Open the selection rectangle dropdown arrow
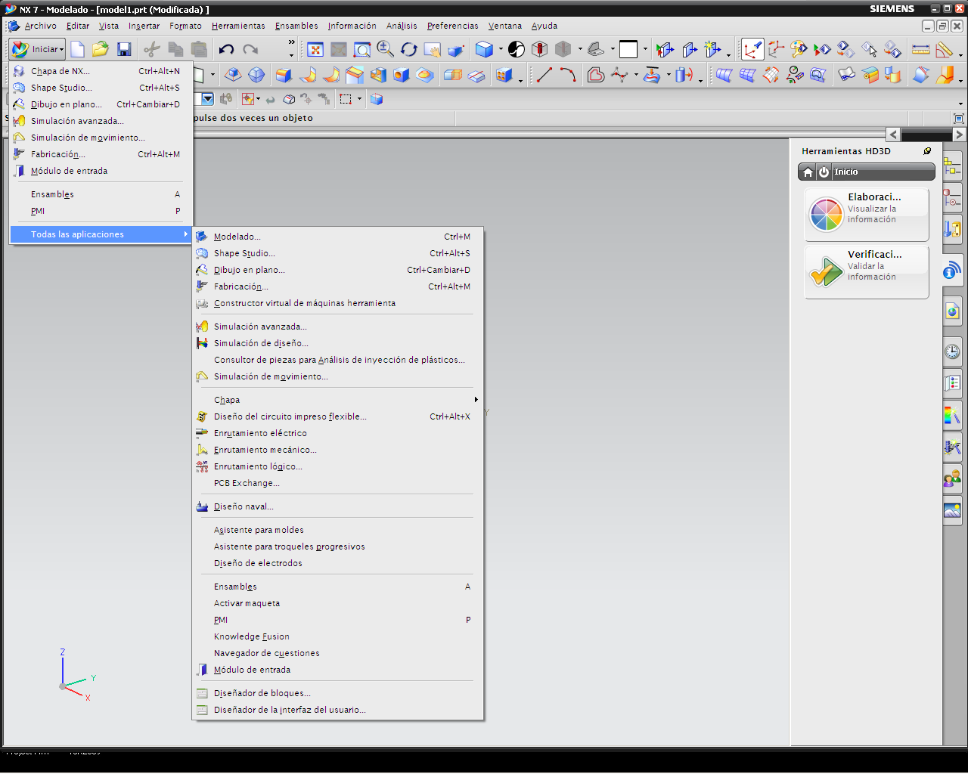 tap(359, 99)
